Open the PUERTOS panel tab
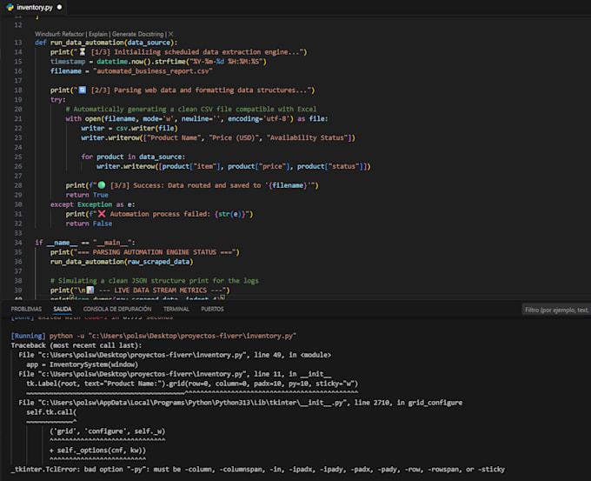 [x=212, y=309]
